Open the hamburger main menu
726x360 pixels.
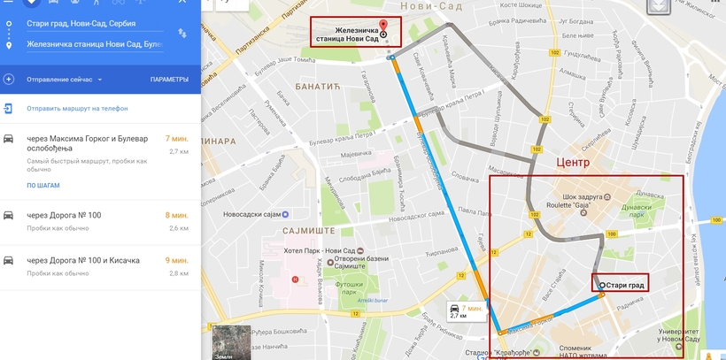click(x=8, y=2)
